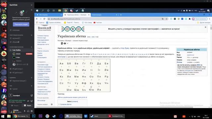Open the Сервисы apps bookmark
Image resolution: width=212 pixels, height=119 pixels.
tap(40, 22)
